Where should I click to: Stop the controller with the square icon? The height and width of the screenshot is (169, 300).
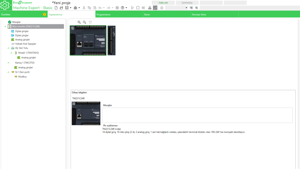pyautogui.click(x=138, y=8)
